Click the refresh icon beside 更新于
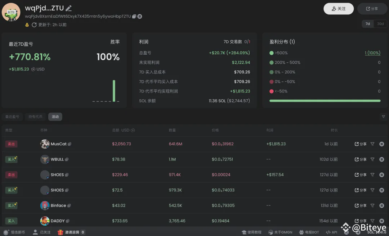This screenshot has height=236, width=389. click(34, 25)
